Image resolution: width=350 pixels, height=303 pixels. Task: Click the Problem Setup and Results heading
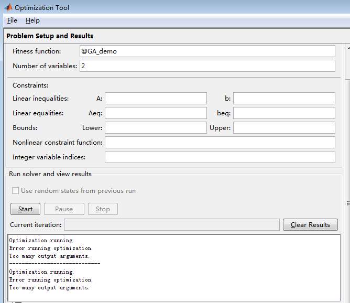click(x=50, y=36)
